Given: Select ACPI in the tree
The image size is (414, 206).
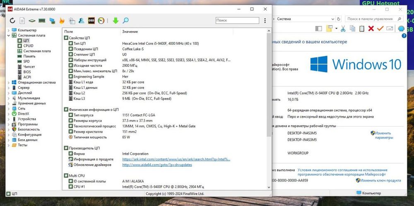Looking at the screenshot, I should 27,77.
